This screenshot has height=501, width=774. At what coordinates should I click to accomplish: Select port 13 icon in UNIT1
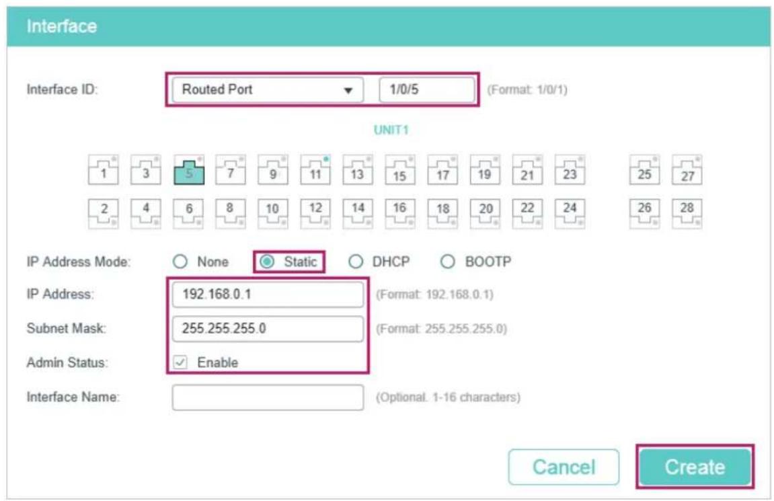358,169
